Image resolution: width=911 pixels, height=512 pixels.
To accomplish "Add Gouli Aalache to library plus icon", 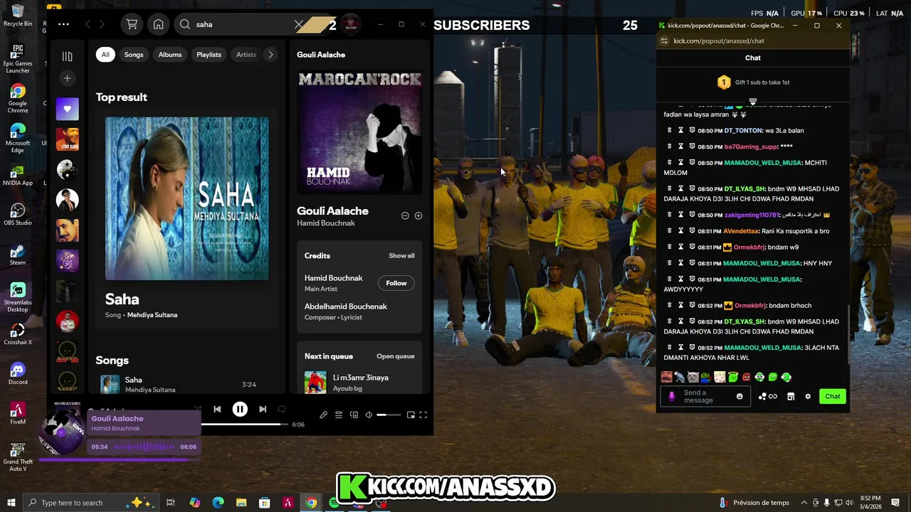I will (x=418, y=215).
